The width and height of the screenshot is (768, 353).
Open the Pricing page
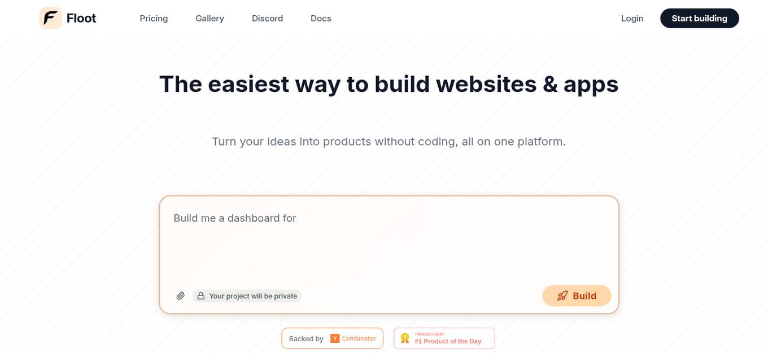pos(154,19)
